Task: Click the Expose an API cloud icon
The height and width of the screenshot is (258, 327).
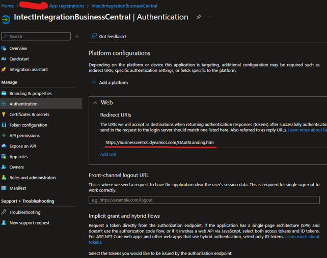Action: click(x=4, y=146)
